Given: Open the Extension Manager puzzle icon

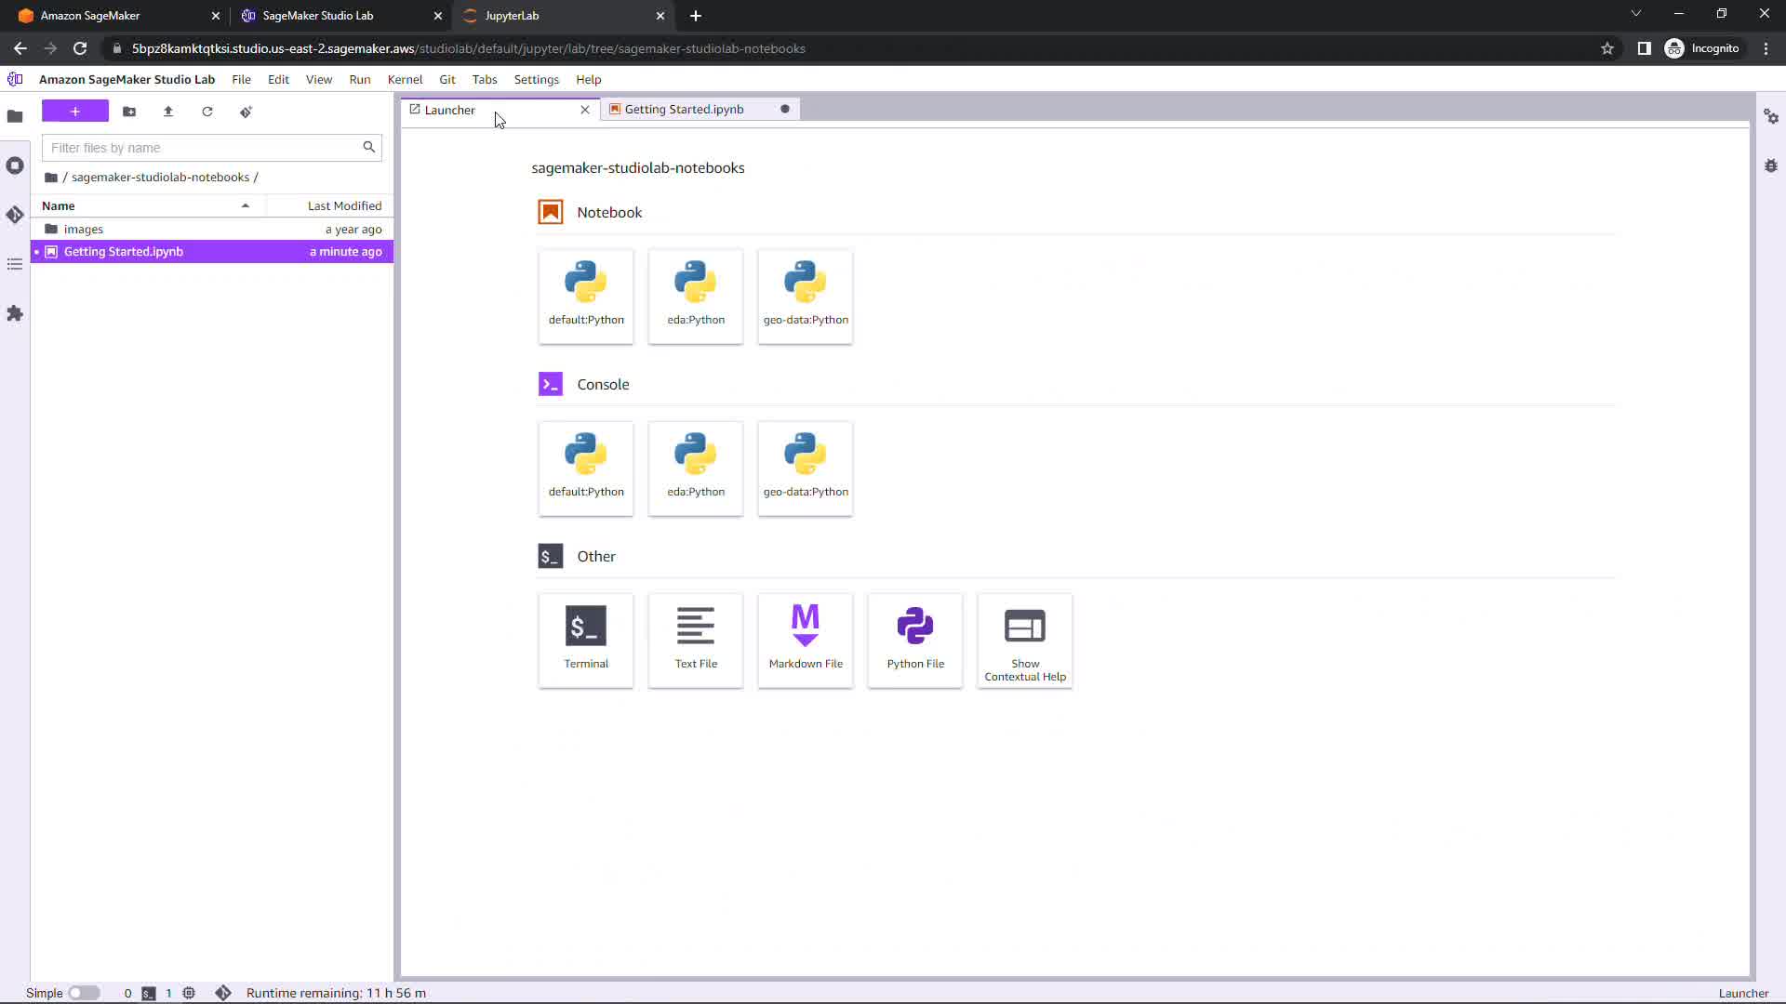Looking at the screenshot, I should pyautogui.click(x=15, y=313).
